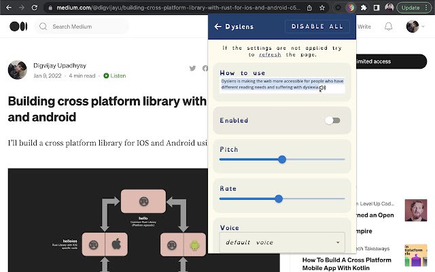Screen dimensions: 435x272
Task: Click the man's face thumbnail in sidebar
Action: 416,210
